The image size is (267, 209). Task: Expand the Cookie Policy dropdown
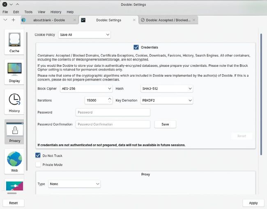(84, 35)
